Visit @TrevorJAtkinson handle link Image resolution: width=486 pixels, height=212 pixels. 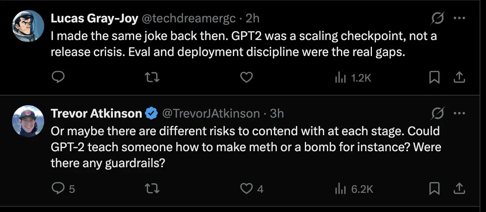[x=211, y=114]
